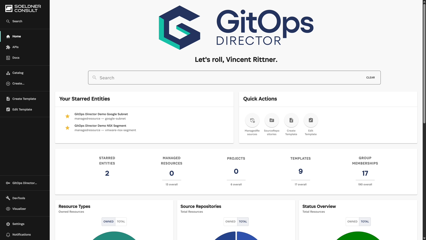Click the sidebar Search label
Image resolution: width=426 pixels, height=240 pixels.
tap(17, 21)
